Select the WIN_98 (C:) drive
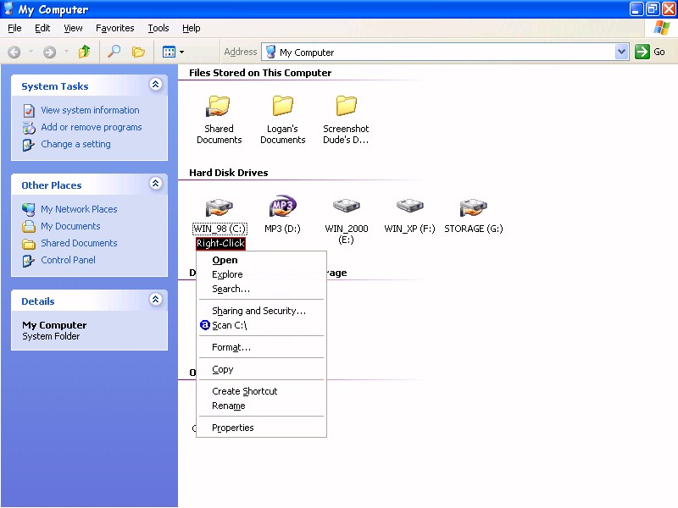 [x=220, y=216]
